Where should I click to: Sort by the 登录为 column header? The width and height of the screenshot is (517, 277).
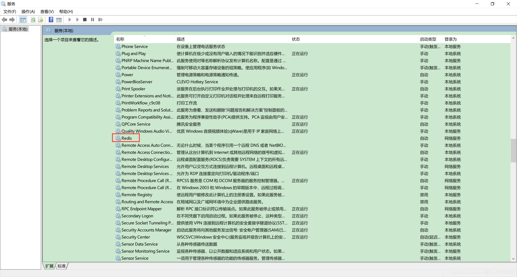tap(453, 39)
